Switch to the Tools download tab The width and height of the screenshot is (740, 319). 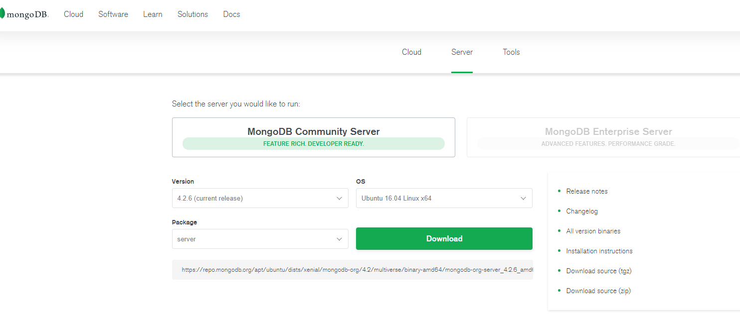pyautogui.click(x=511, y=52)
